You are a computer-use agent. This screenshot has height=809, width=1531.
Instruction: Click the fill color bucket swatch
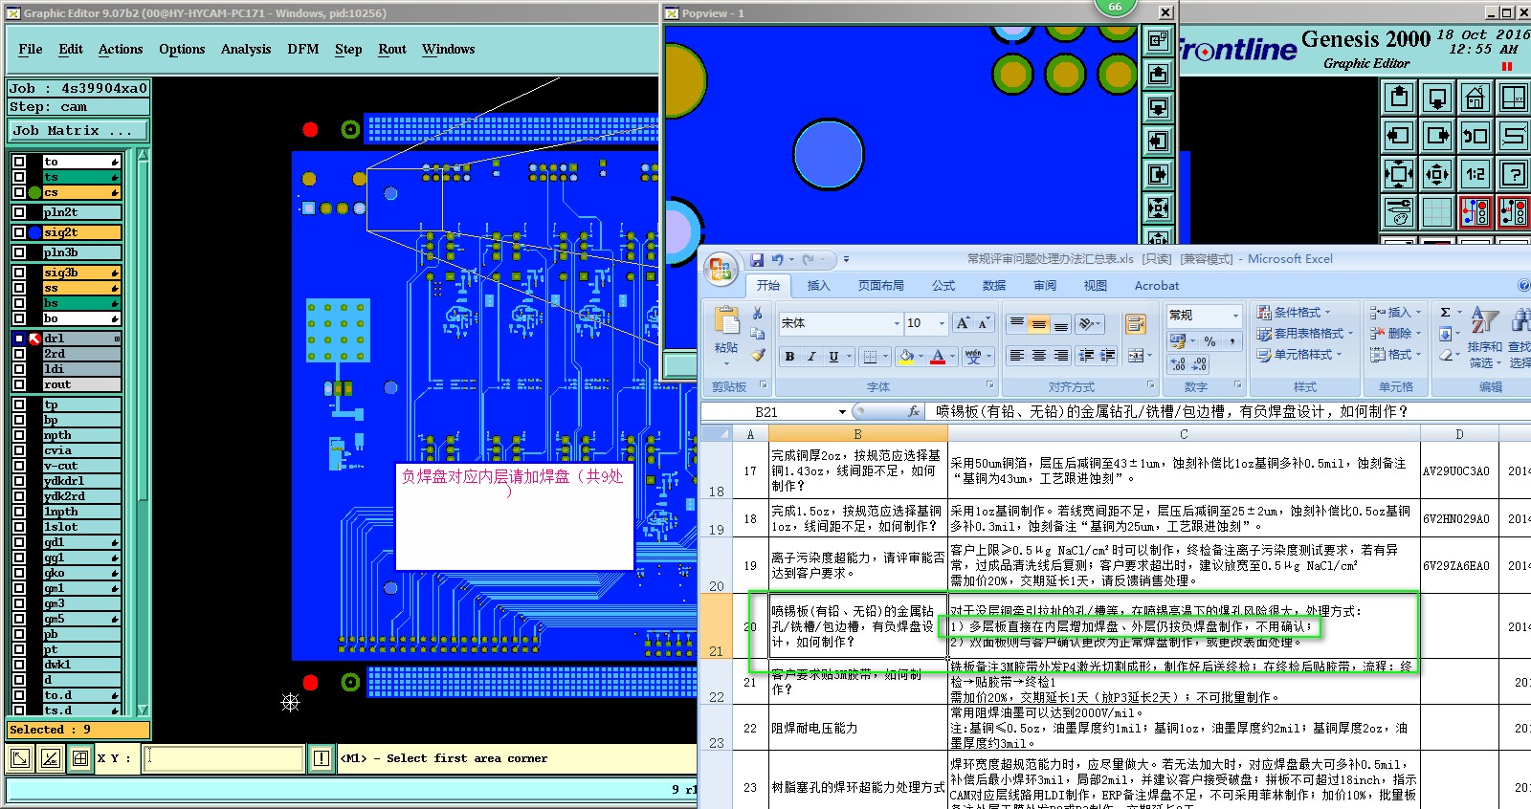click(906, 356)
